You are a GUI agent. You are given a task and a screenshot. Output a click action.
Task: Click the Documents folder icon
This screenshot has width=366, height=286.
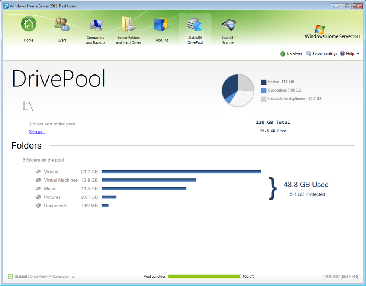[x=38, y=206]
